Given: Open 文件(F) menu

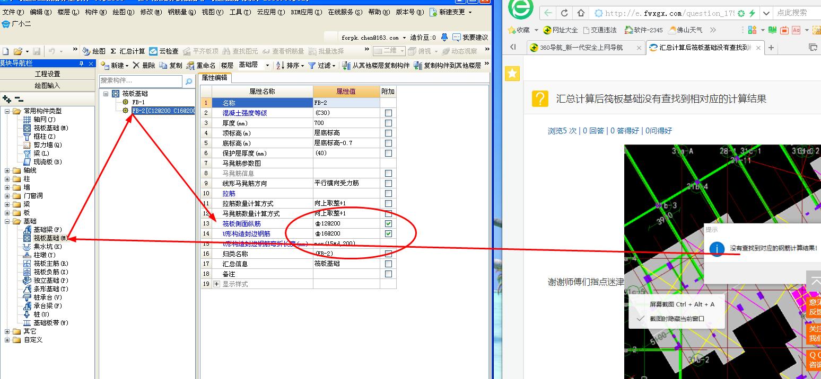Looking at the screenshot, I should coord(13,12).
